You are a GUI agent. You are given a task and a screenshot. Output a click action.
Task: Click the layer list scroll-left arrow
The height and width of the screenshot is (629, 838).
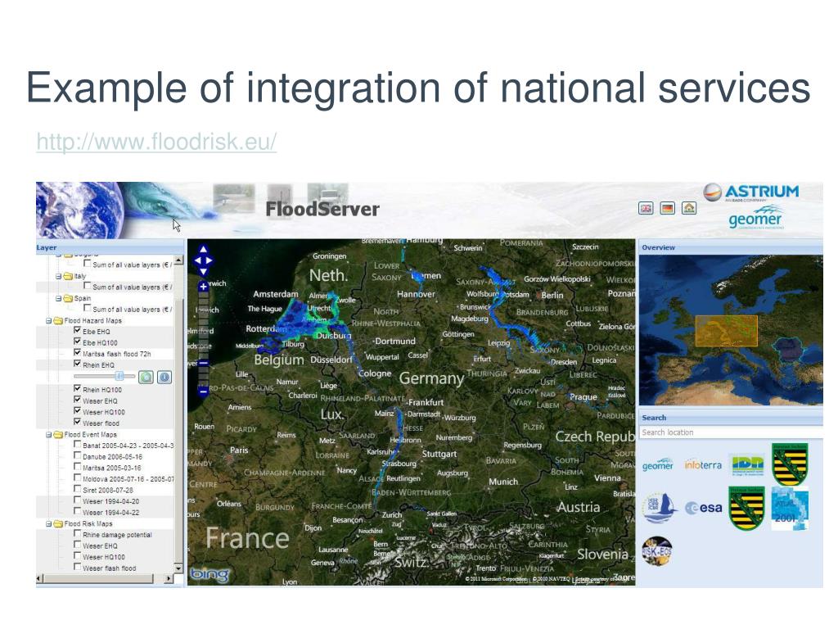38,579
